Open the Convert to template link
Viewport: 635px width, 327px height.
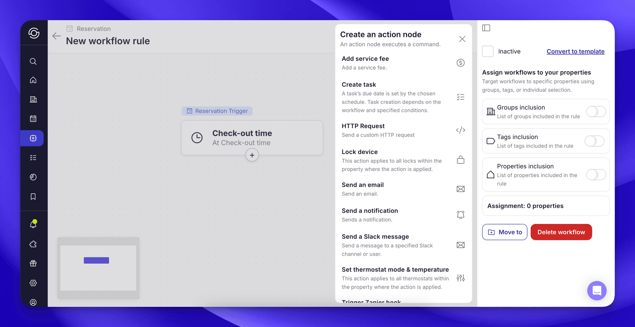click(575, 51)
